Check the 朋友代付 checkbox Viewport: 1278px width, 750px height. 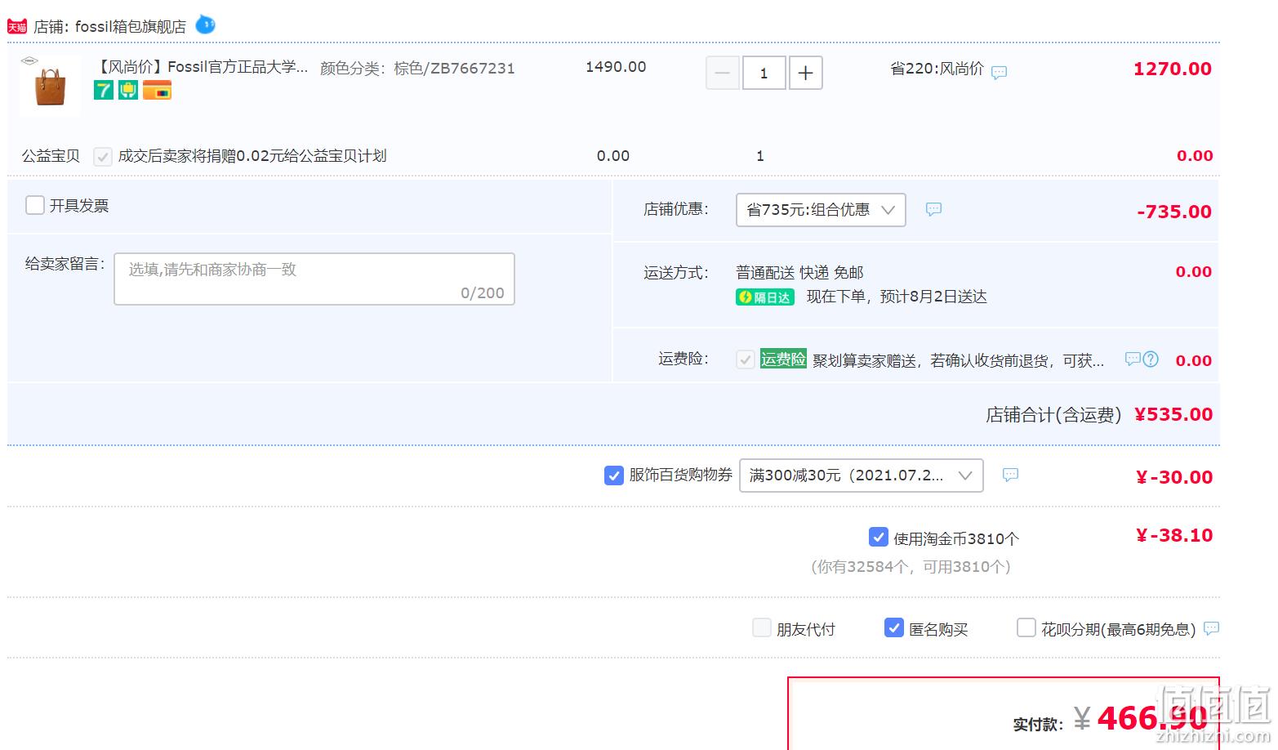(x=761, y=627)
